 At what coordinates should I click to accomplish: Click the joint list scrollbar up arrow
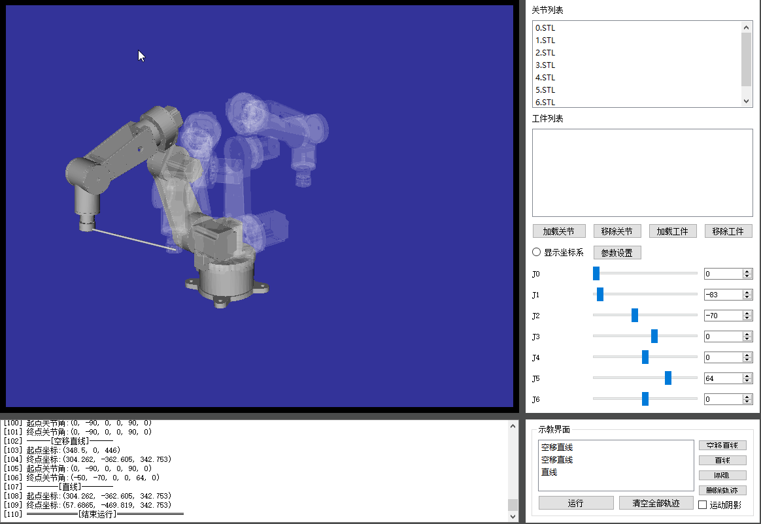(747, 27)
